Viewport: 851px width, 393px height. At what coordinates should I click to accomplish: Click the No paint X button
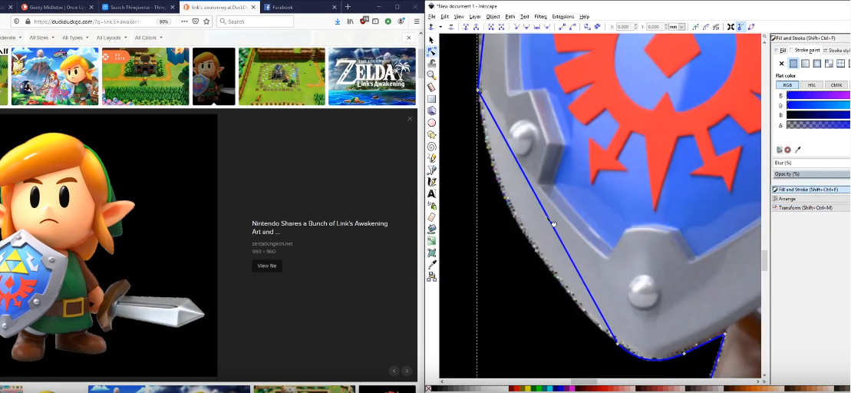coord(781,64)
